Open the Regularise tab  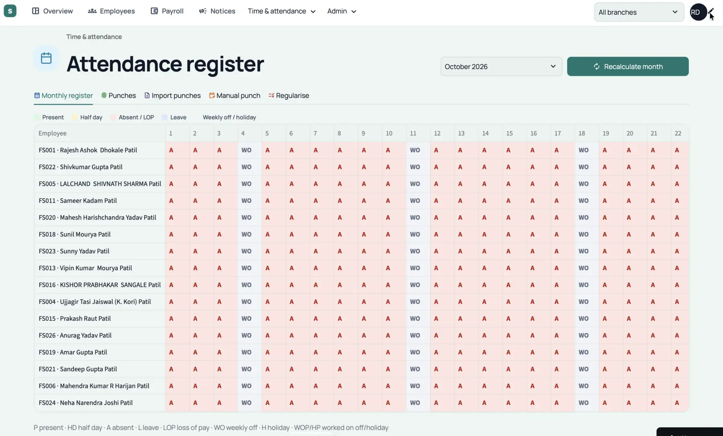click(289, 96)
